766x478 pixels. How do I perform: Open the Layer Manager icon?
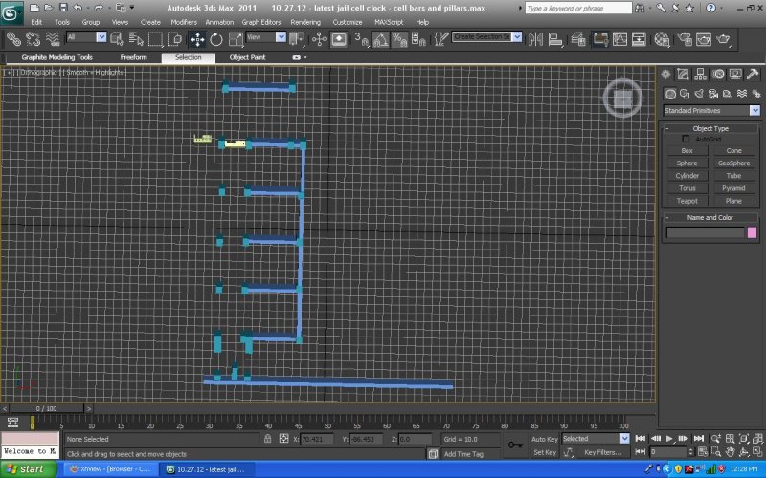pos(578,39)
